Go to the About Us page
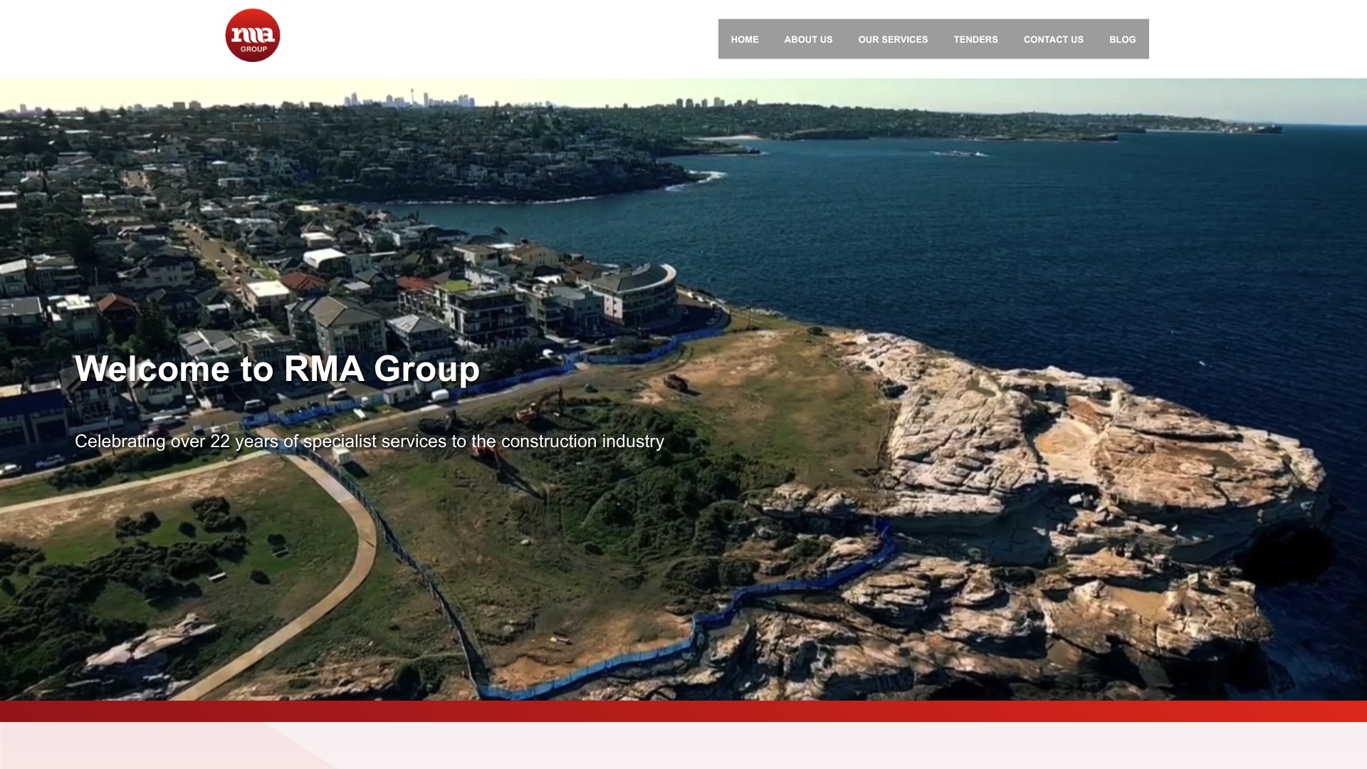 (808, 39)
